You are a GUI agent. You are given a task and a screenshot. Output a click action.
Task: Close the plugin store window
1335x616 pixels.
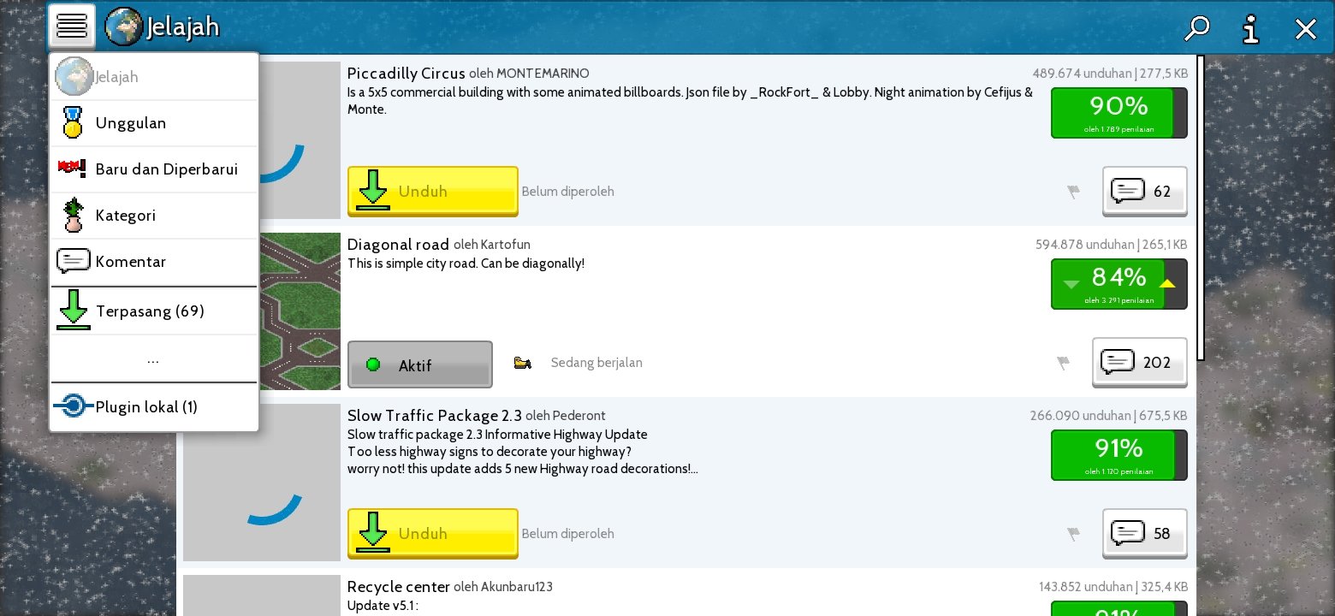pyautogui.click(x=1306, y=30)
